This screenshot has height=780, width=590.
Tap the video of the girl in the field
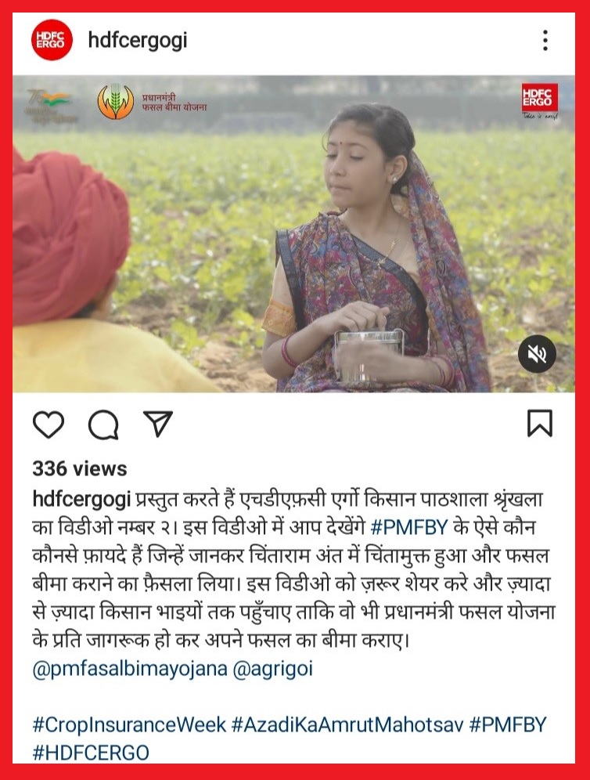pyautogui.click(x=293, y=234)
